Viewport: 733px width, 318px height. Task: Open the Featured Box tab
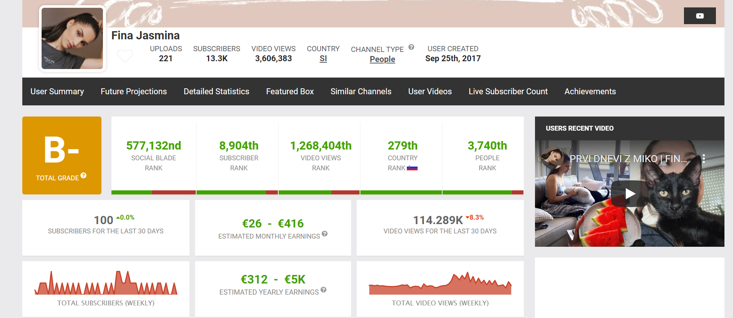(x=290, y=91)
